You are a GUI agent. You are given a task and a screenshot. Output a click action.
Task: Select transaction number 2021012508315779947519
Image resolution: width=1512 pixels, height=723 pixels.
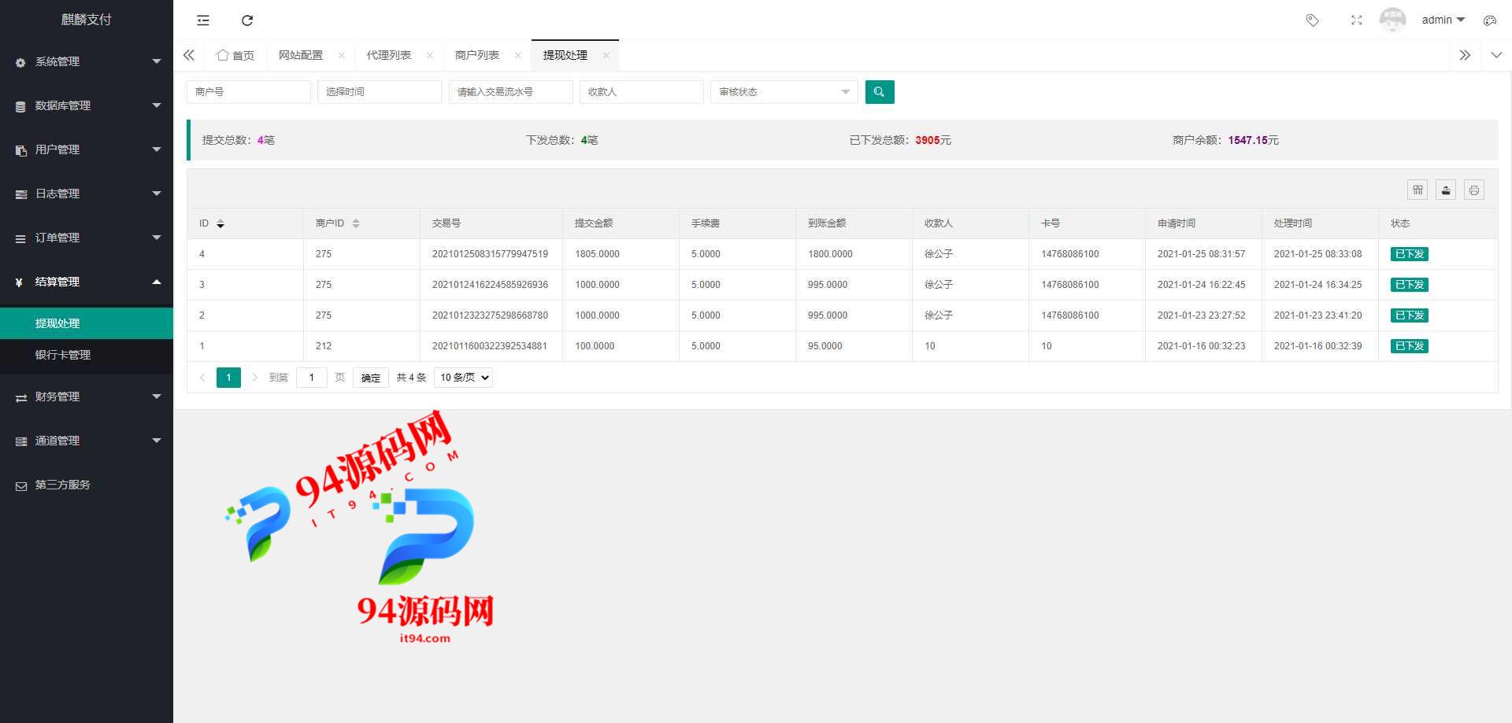tap(490, 254)
